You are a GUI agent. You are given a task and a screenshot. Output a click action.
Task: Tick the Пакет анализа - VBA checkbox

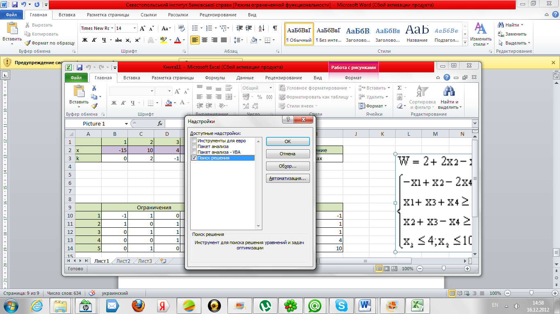(194, 152)
